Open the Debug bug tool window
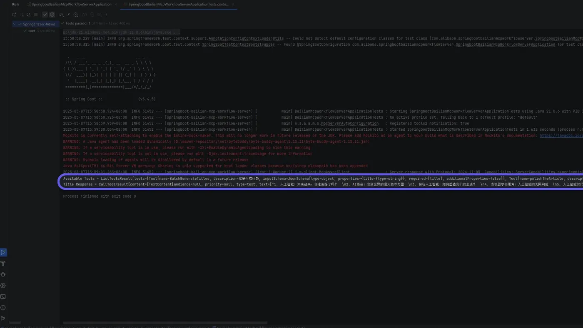The height and width of the screenshot is (328, 583). tap(3, 275)
